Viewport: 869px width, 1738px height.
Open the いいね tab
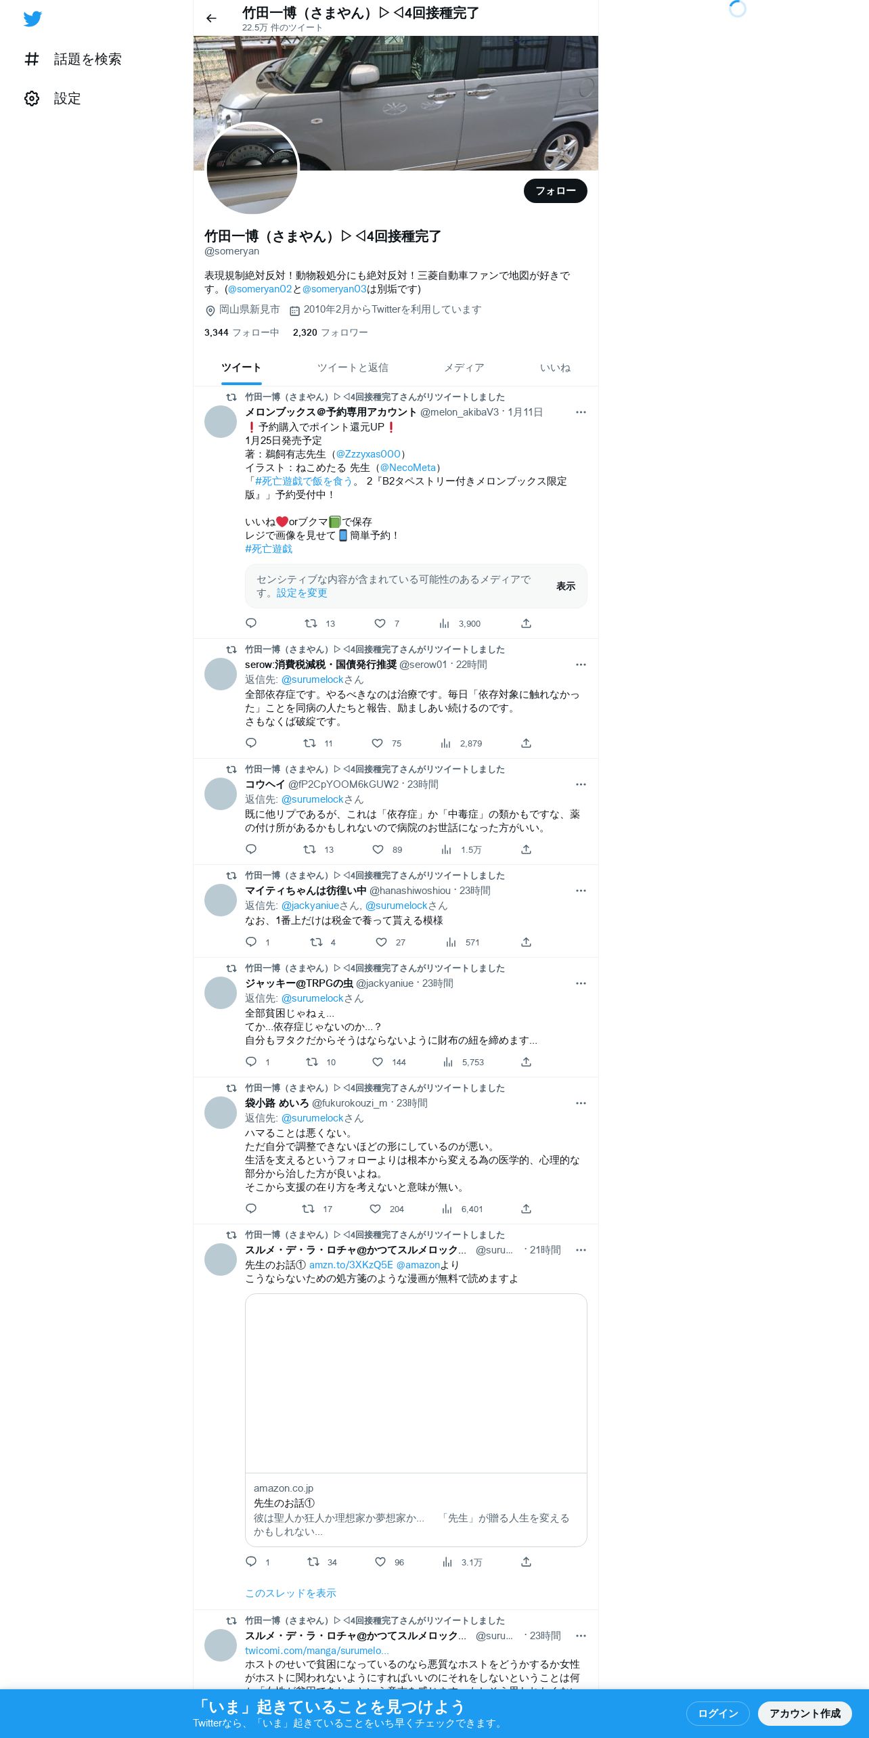tap(555, 367)
